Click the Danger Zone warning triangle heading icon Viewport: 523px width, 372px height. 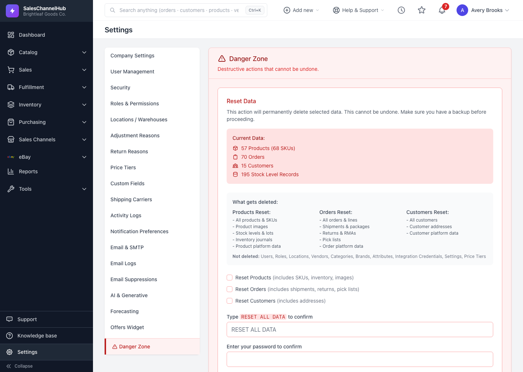click(222, 58)
